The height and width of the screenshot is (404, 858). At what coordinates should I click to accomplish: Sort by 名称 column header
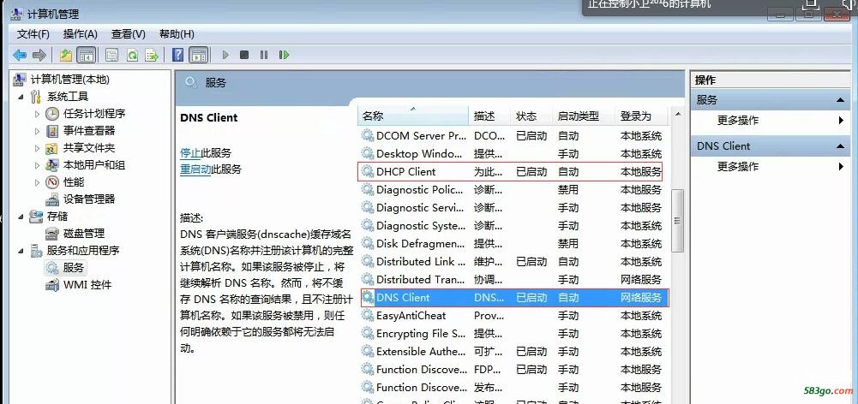coord(414,116)
